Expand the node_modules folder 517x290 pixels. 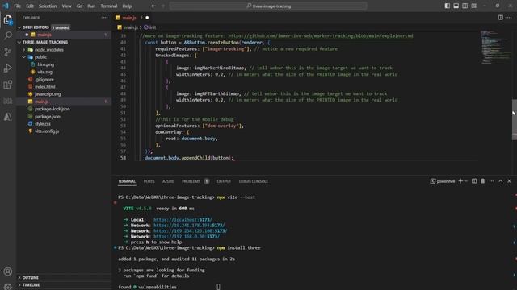[48, 50]
